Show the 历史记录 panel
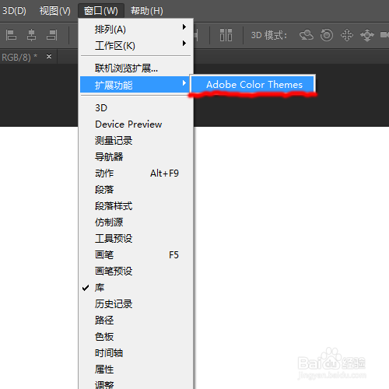 pos(136,304)
